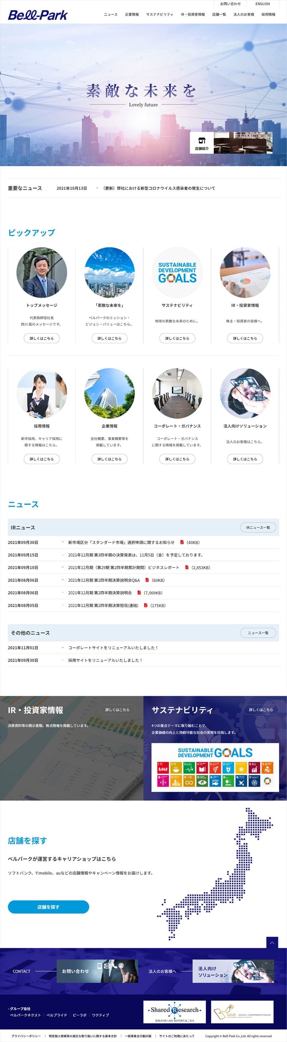Open the 店舗紹介 store icon tile
This screenshot has width=287, height=1042.
coord(202,143)
